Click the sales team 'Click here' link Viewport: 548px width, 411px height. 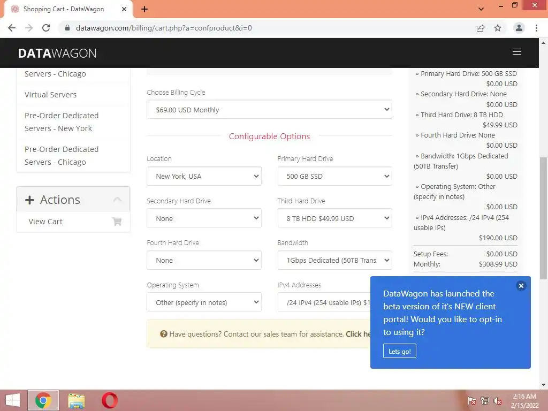[x=358, y=334]
